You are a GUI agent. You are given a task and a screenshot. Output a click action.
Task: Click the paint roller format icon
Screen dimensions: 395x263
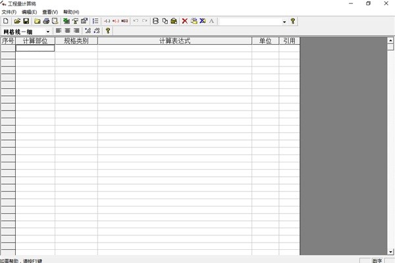coord(75,21)
